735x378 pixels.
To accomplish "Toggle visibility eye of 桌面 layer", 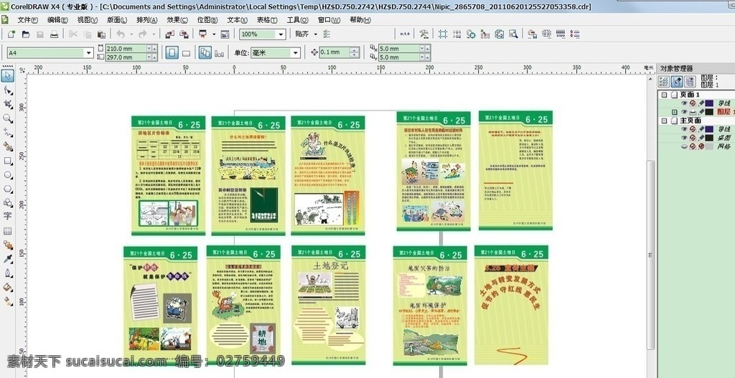I will point(684,138).
